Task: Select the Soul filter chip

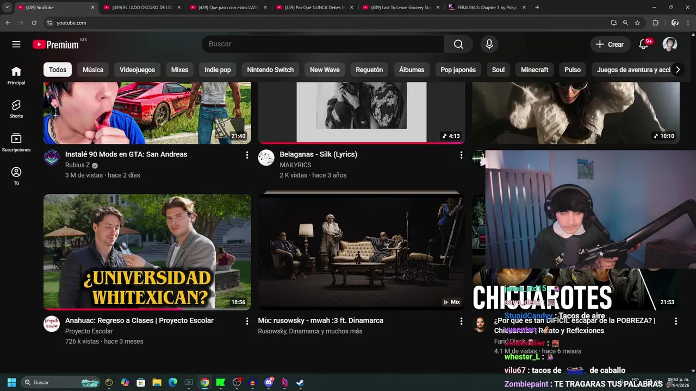Action: tap(498, 70)
